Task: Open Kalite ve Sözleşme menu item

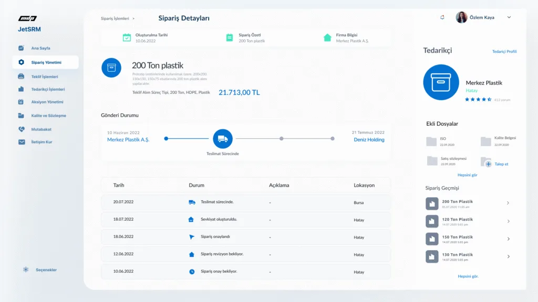Action: [48, 115]
